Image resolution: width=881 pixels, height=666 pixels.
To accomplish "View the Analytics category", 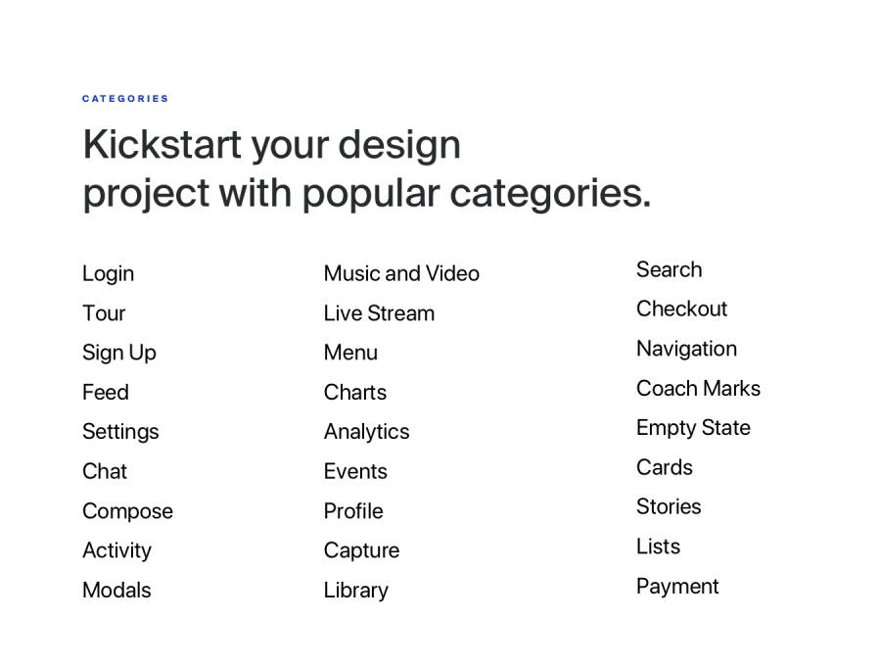I will pyautogui.click(x=366, y=432).
